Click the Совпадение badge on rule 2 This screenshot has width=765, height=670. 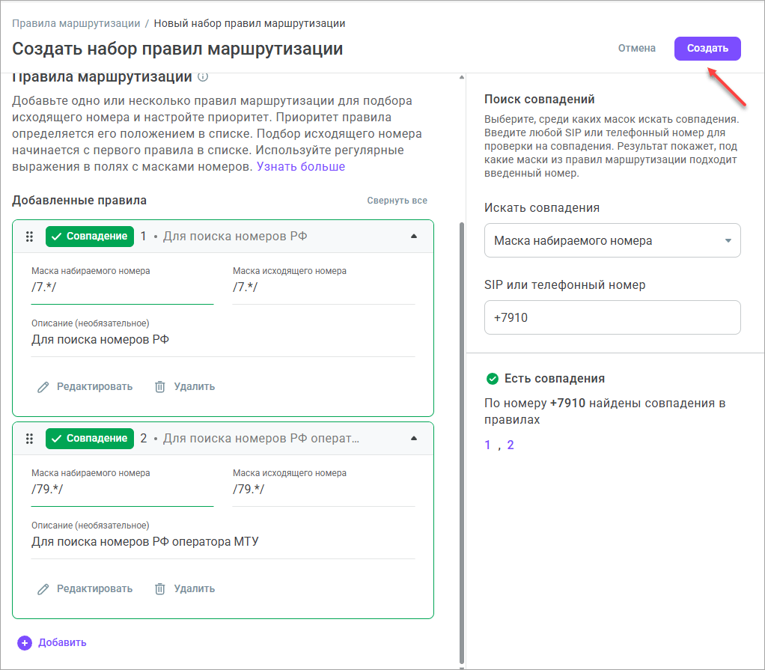pyautogui.click(x=89, y=438)
